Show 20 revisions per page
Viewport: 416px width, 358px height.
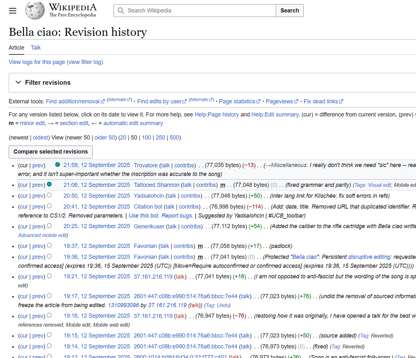[123, 138]
